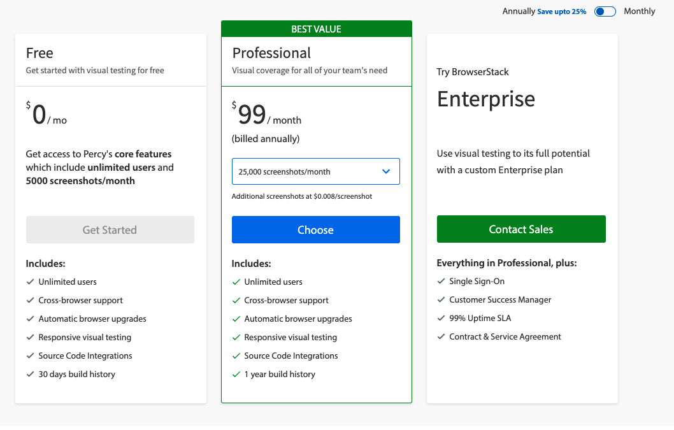Click the Professional plan heading
Viewport: 674px width, 430px height.
(x=271, y=53)
